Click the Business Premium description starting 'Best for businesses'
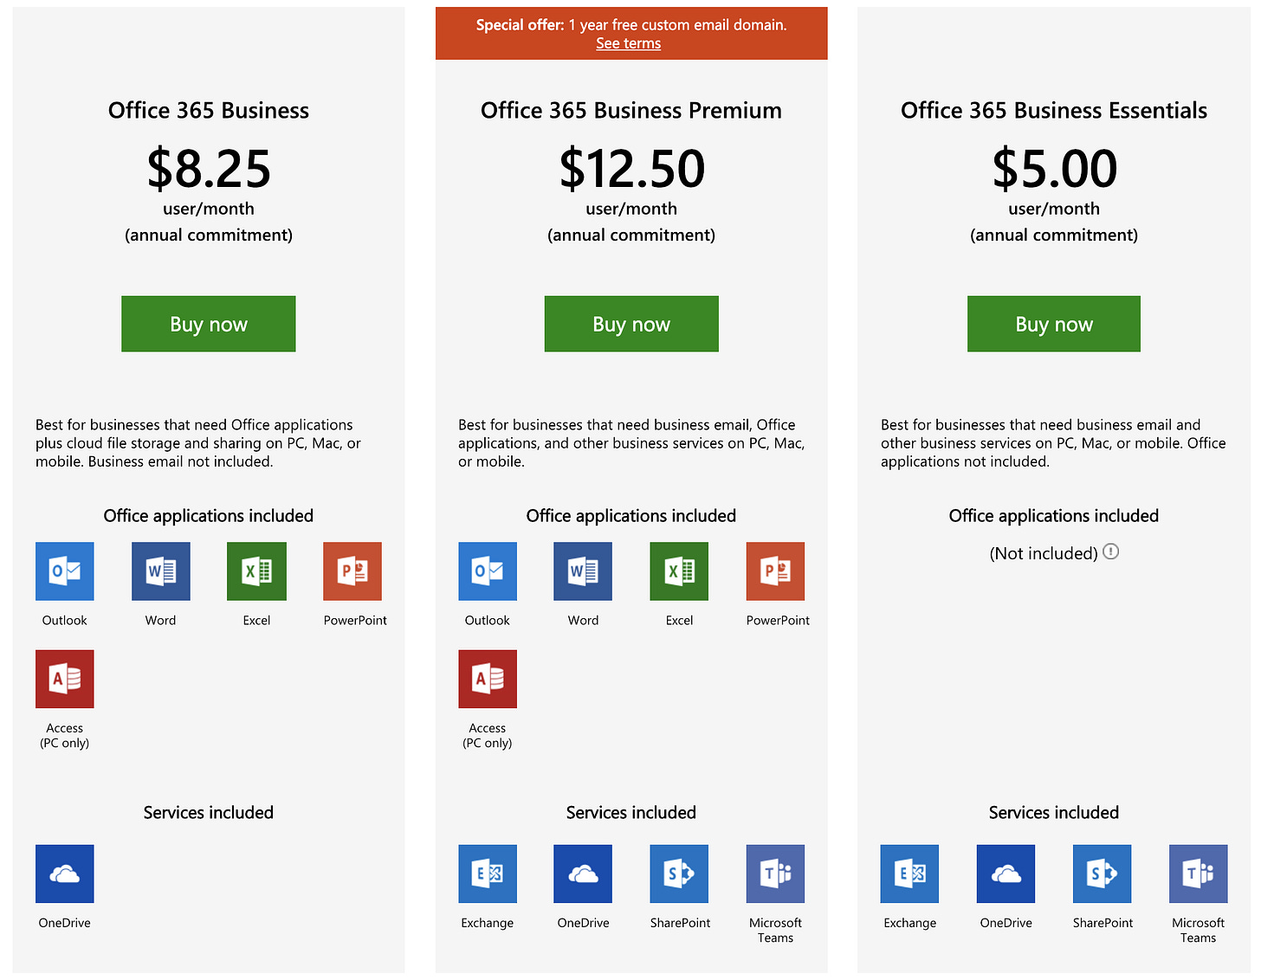The height and width of the screenshot is (980, 1261). click(x=631, y=443)
